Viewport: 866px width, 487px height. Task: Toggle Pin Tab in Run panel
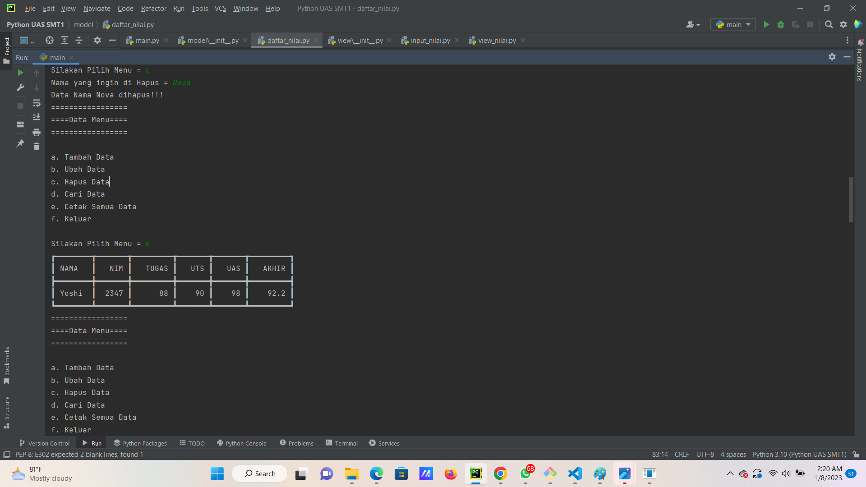20,143
